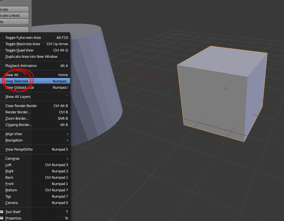284x221 pixels.
Task: Open the Navigation submenu
Action: pyautogui.click(x=35, y=140)
